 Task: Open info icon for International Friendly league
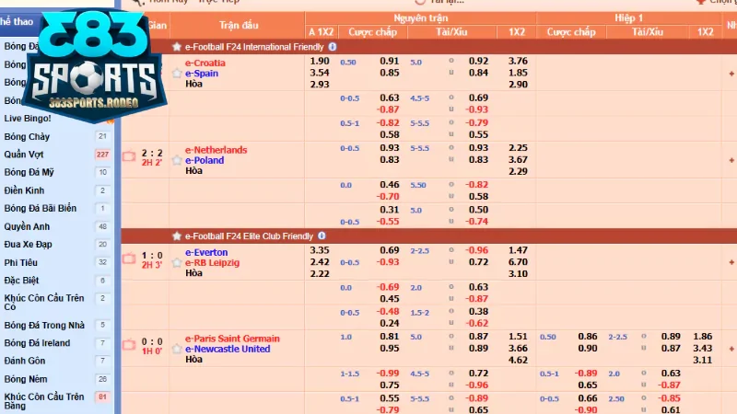pyautogui.click(x=333, y=46)
